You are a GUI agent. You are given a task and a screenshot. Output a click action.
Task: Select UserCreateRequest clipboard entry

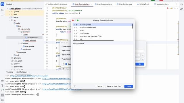103,28
